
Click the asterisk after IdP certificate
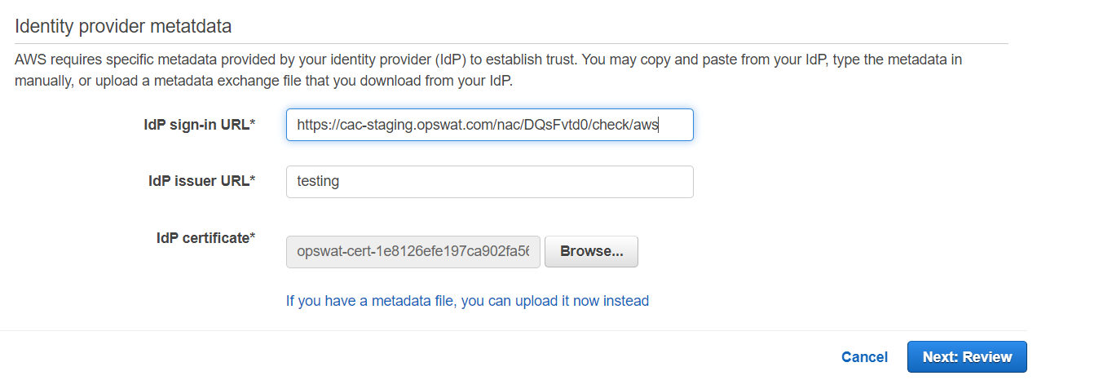tap(253, 238)
